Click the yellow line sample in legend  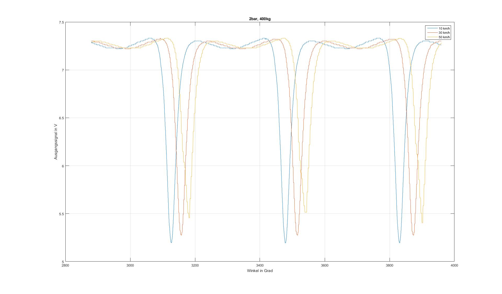tap(432, 37)
